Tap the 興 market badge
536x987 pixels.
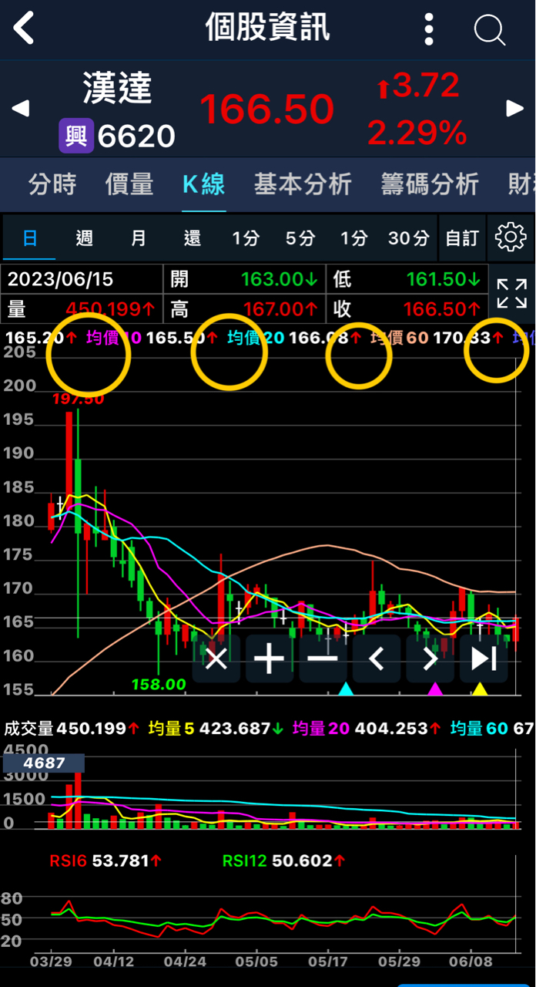click(x=76, y=136)
